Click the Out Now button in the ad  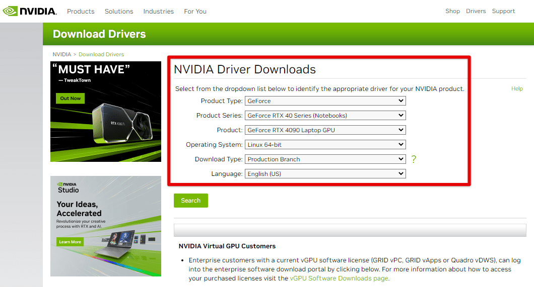tap(70, 98)
